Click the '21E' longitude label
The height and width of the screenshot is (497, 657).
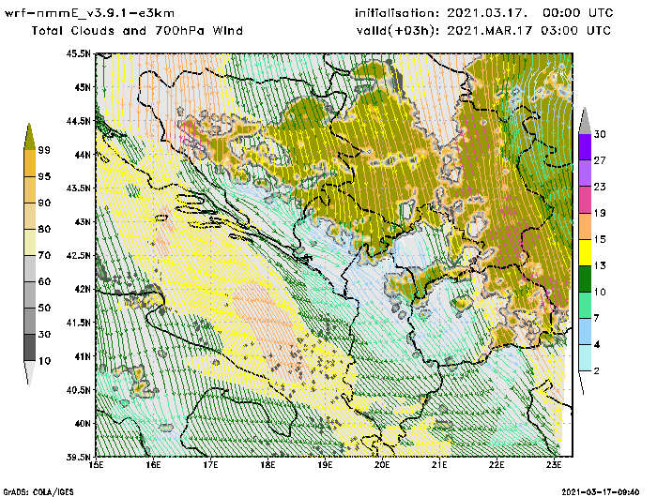pos(439,465)
